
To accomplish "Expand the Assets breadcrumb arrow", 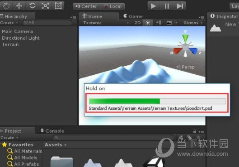I will (x=66, y=145).
